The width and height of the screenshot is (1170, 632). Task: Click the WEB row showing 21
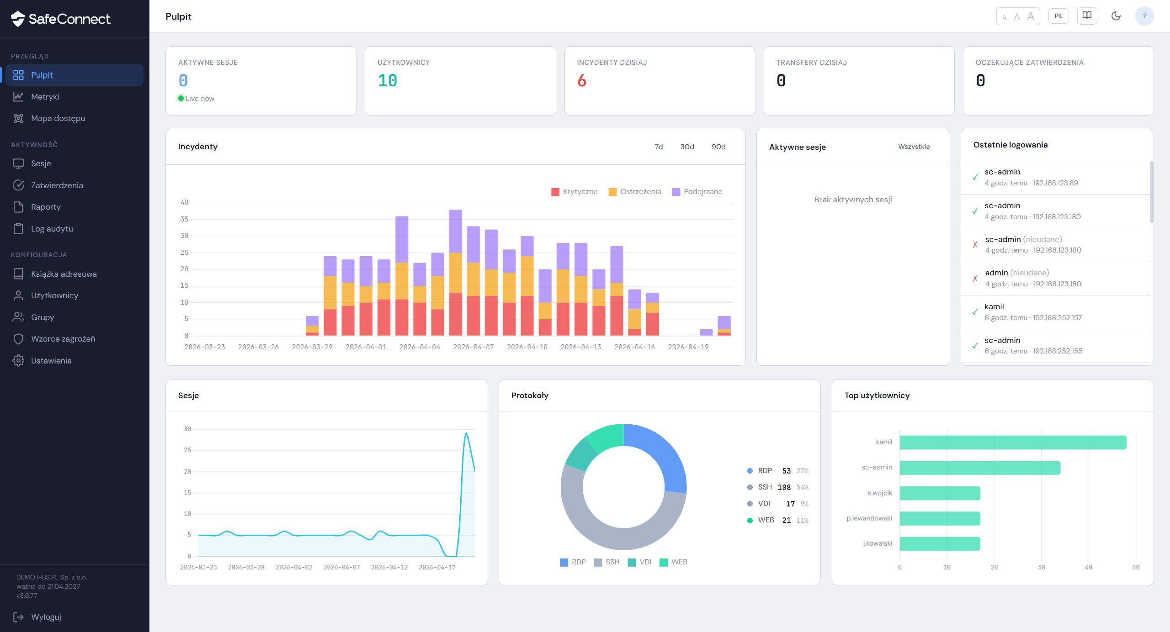pos(778,520)
